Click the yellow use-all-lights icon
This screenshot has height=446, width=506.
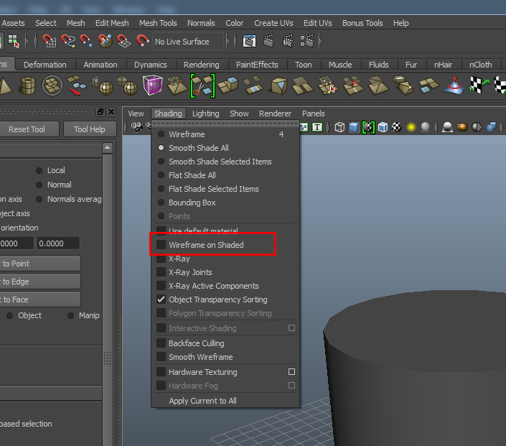click(x=411, y=128)
